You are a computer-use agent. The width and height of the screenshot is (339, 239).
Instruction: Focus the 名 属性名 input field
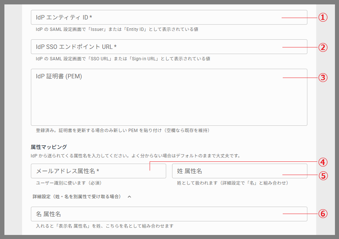click(169, 214)
